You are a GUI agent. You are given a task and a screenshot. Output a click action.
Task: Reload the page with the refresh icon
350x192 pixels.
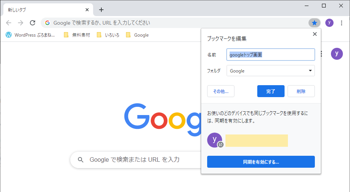click(33, 23)
